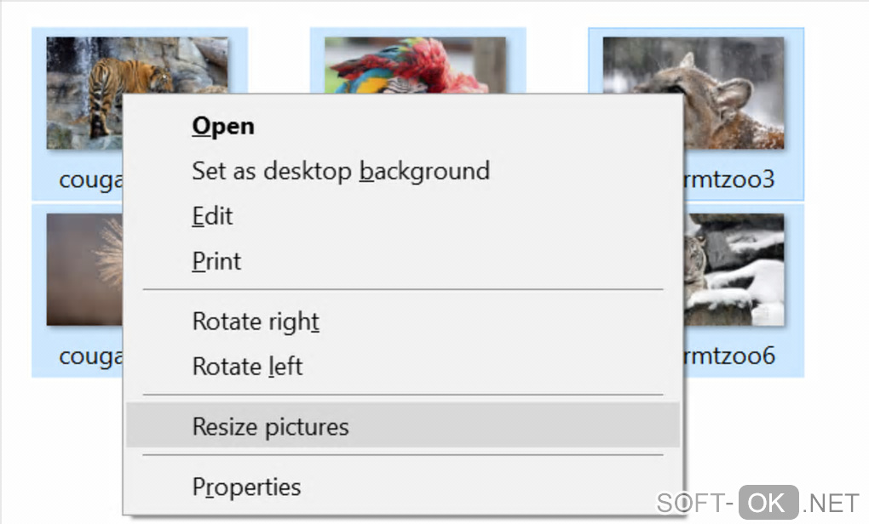Click the rmtzoo3 file name label

click(729, 180)
